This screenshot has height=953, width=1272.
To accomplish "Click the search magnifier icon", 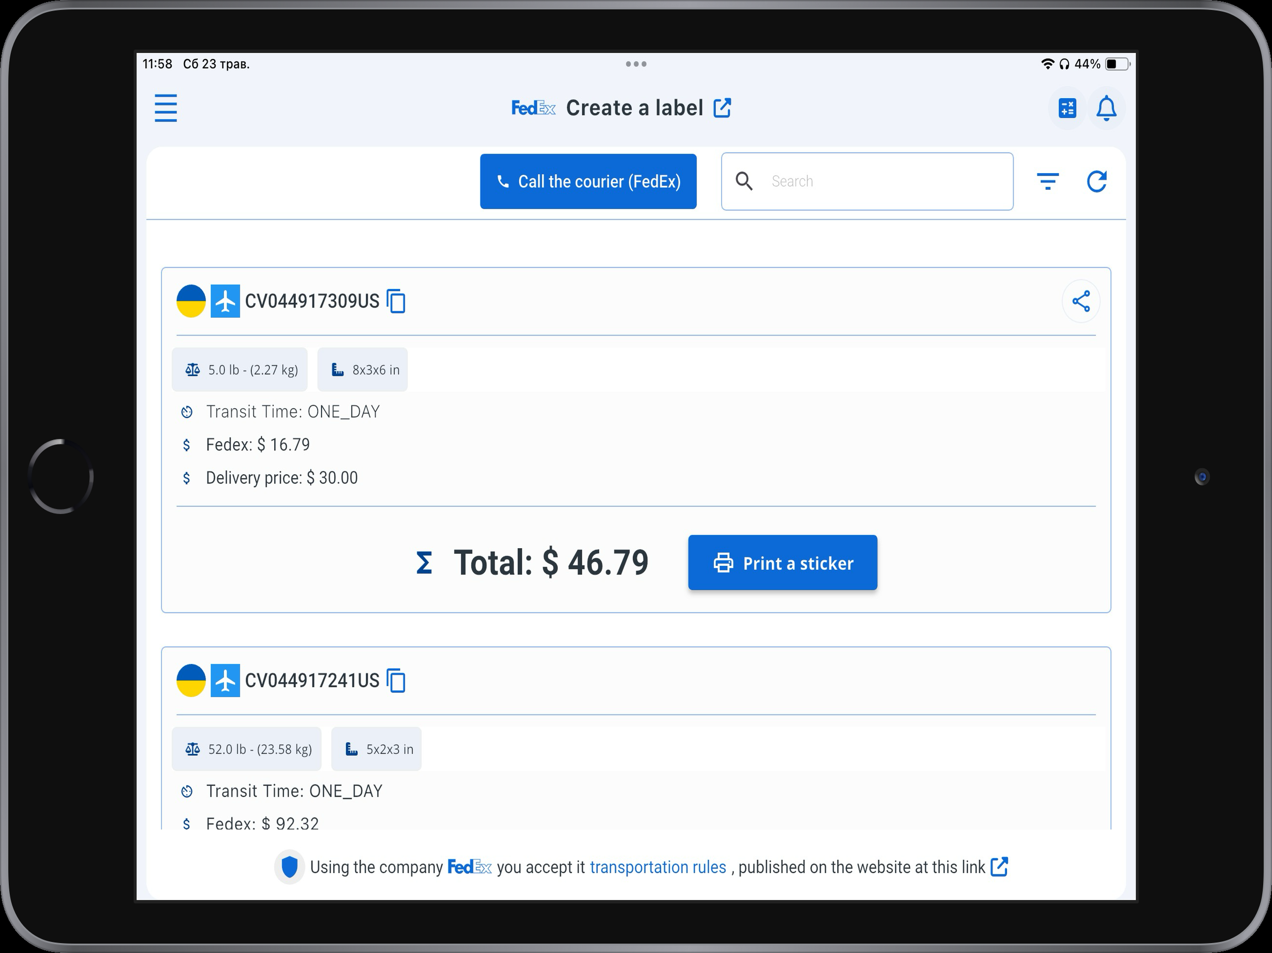I will [744, 181].
